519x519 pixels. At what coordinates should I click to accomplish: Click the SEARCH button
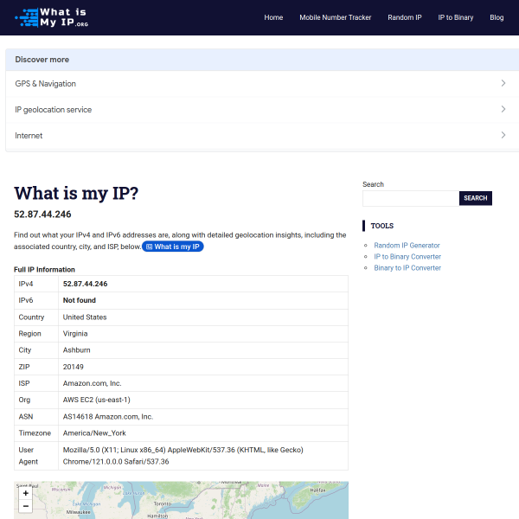475,198
